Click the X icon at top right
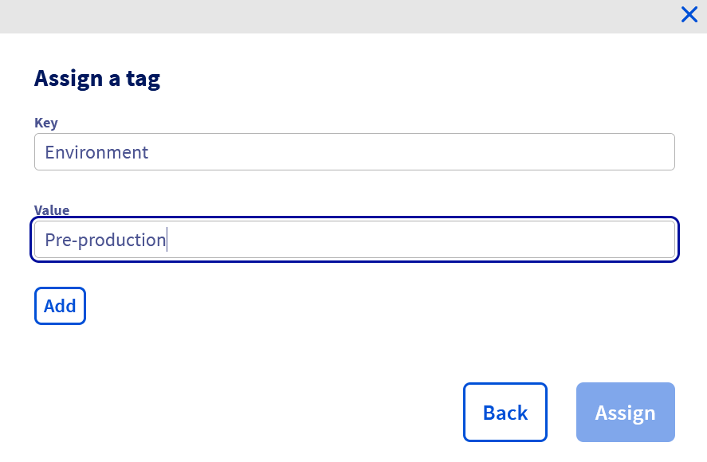The image size is (707, 462). click(x=689, y=14)
